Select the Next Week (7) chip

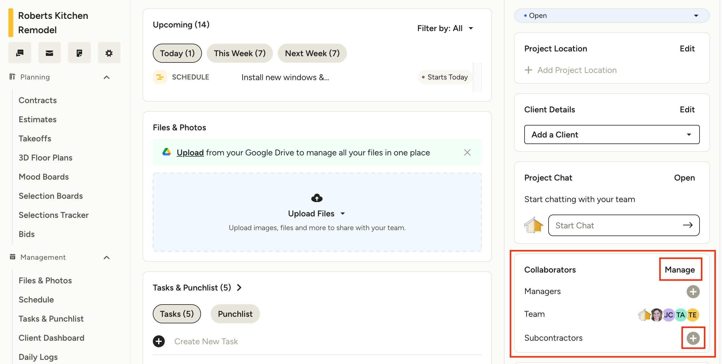point(312,53)
